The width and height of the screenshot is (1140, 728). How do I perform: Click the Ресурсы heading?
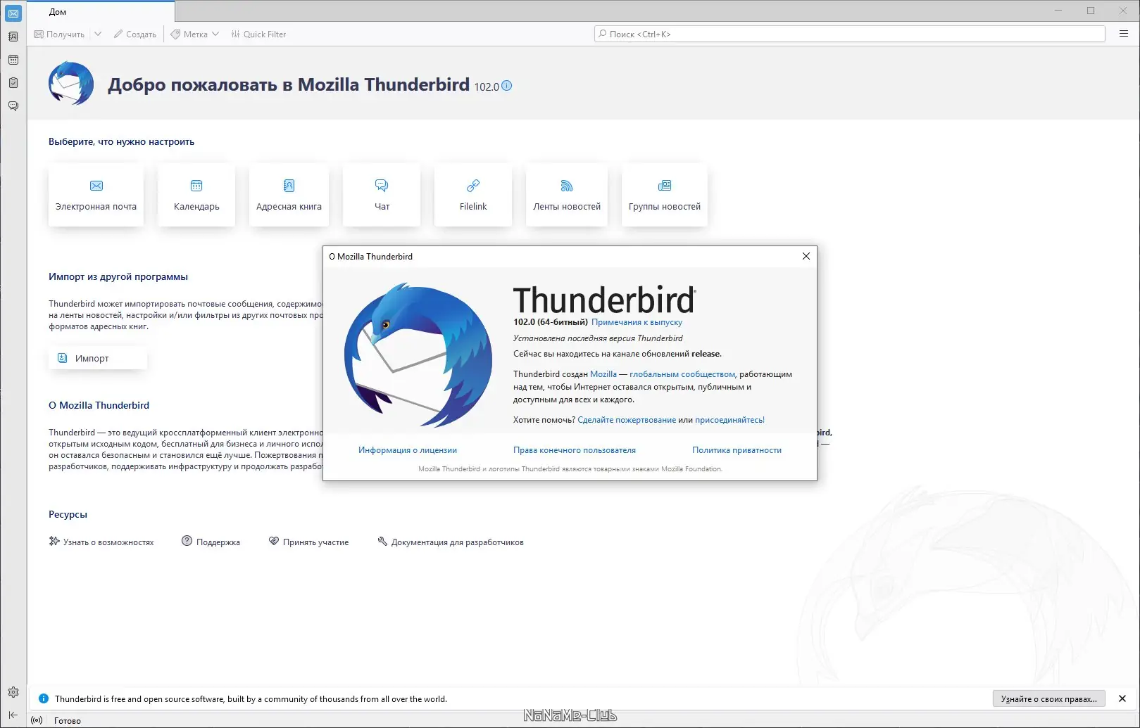tap(68, 514)
